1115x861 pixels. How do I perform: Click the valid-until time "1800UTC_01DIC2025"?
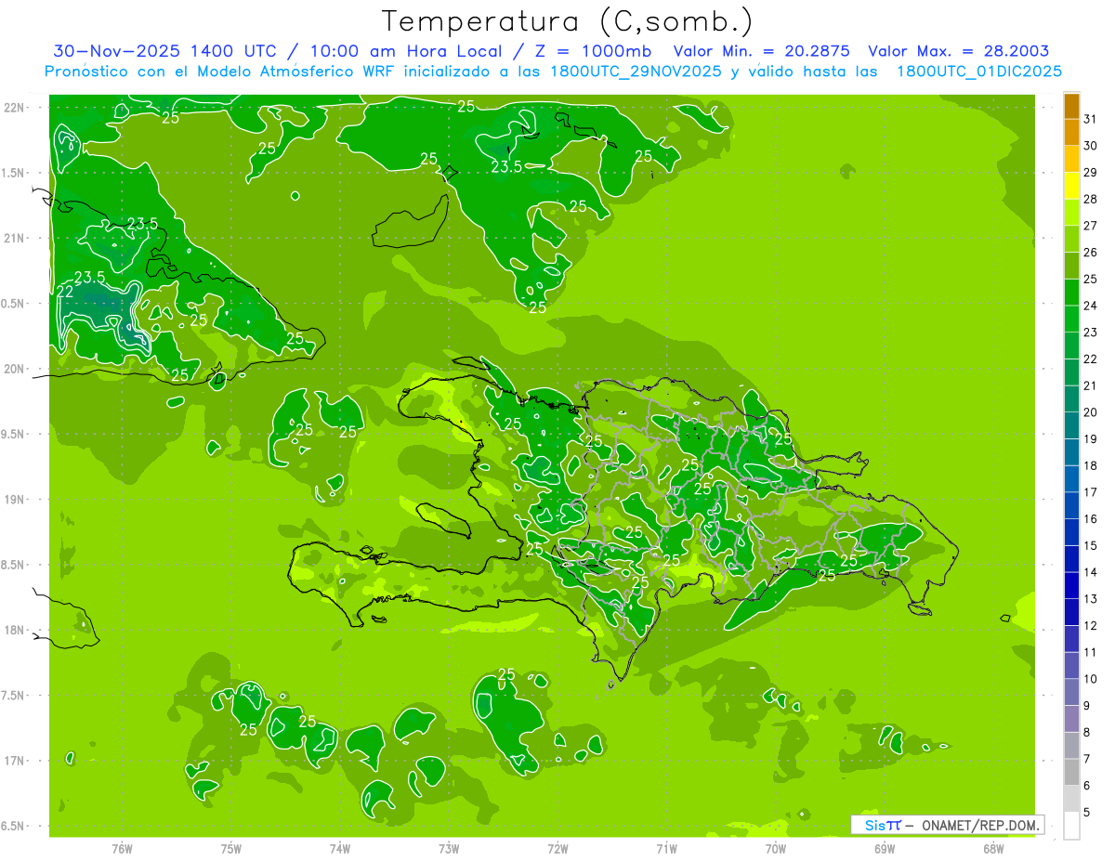point(979,72)
